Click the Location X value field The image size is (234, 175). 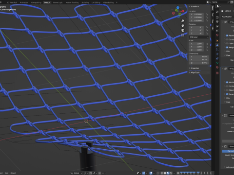(x=196, y=14)
